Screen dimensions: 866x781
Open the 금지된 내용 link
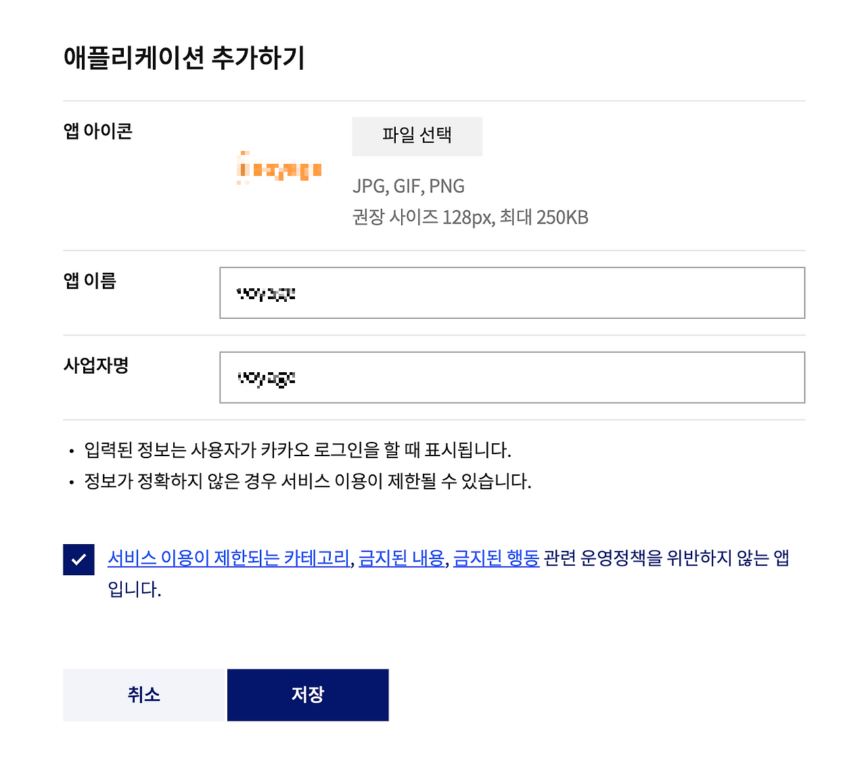pos(401,558)
